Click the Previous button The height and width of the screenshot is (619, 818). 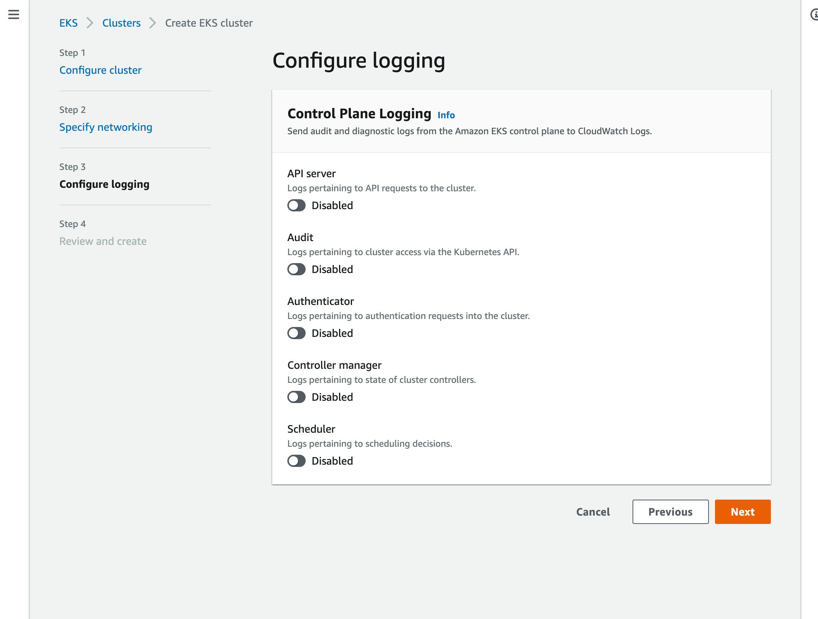click(671, 512)
